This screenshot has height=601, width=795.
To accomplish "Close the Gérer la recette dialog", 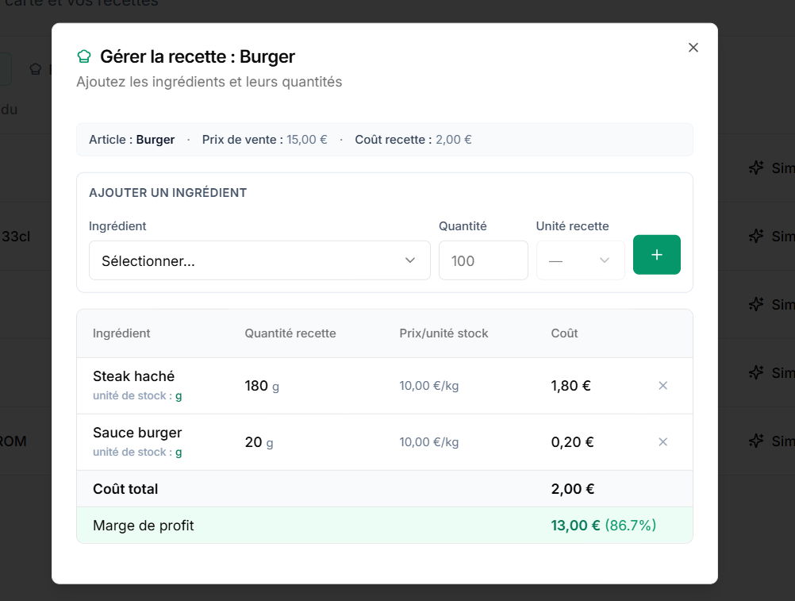I will [693, 48].
